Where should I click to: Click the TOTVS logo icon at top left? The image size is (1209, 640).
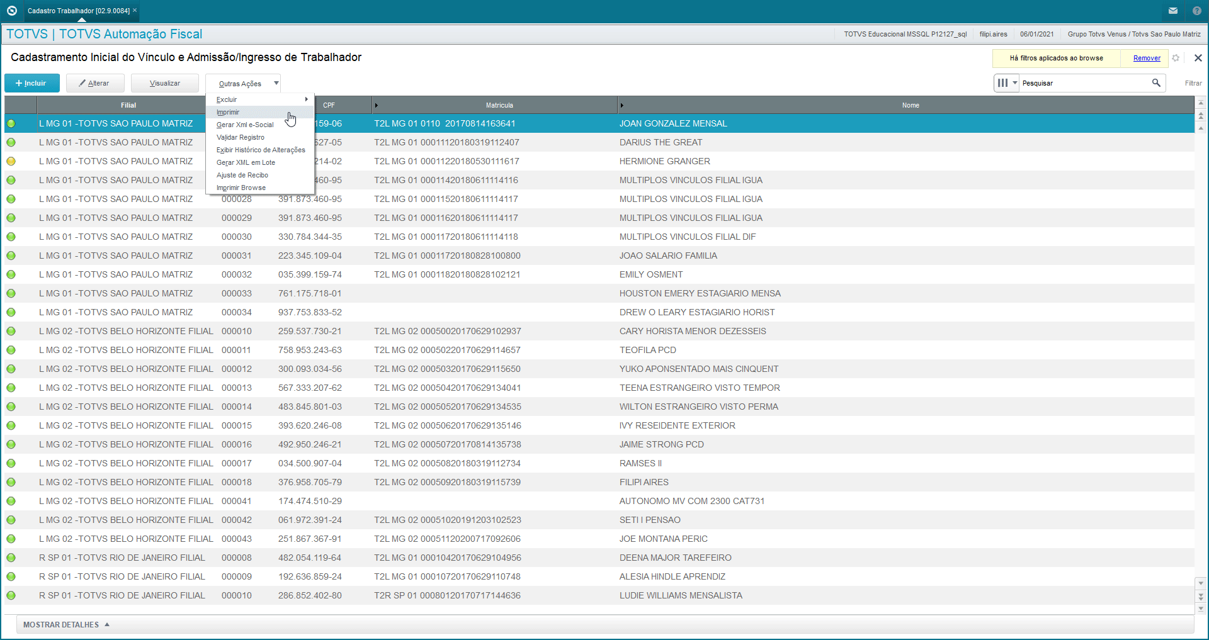pos(11,11)
